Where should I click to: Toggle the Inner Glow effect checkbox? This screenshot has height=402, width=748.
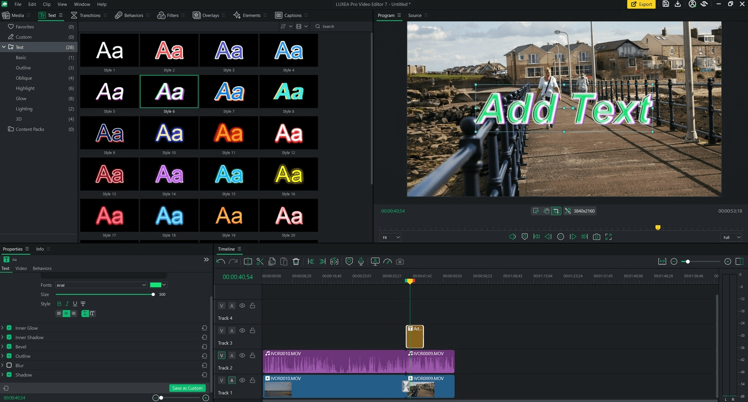[x=9, y=328]
